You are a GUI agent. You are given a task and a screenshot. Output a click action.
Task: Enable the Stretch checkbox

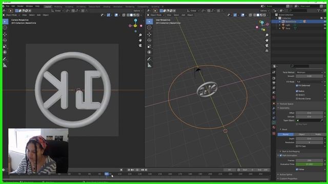click(297, 95)
